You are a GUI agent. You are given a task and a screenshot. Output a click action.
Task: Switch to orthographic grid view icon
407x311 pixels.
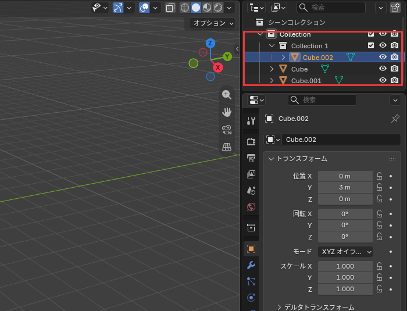[227, 146]
